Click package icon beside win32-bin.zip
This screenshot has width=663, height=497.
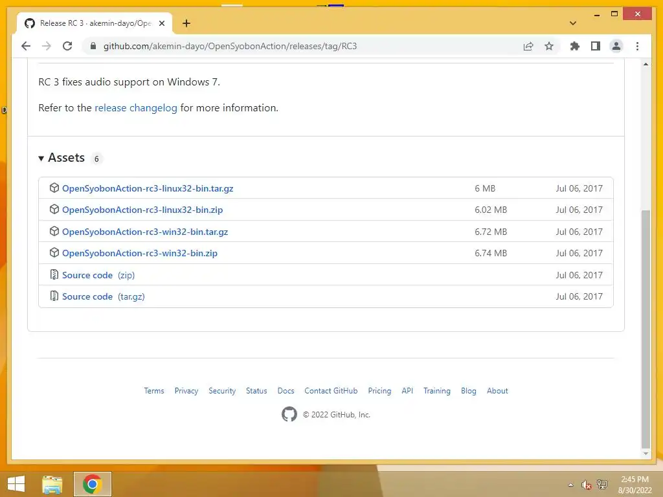click(54, 252)
